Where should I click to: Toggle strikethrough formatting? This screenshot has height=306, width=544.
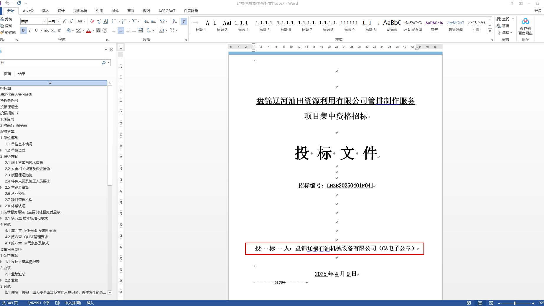(47, 30)
